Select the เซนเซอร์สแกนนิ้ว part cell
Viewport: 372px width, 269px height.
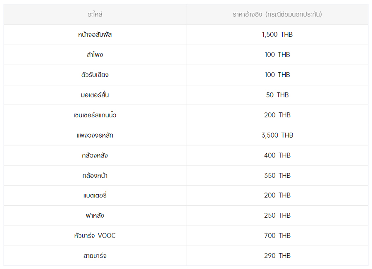click(95, 115)
